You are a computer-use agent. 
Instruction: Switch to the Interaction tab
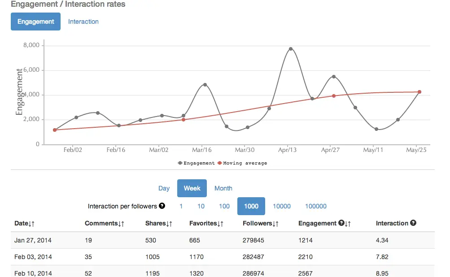[x=83, y=22]
